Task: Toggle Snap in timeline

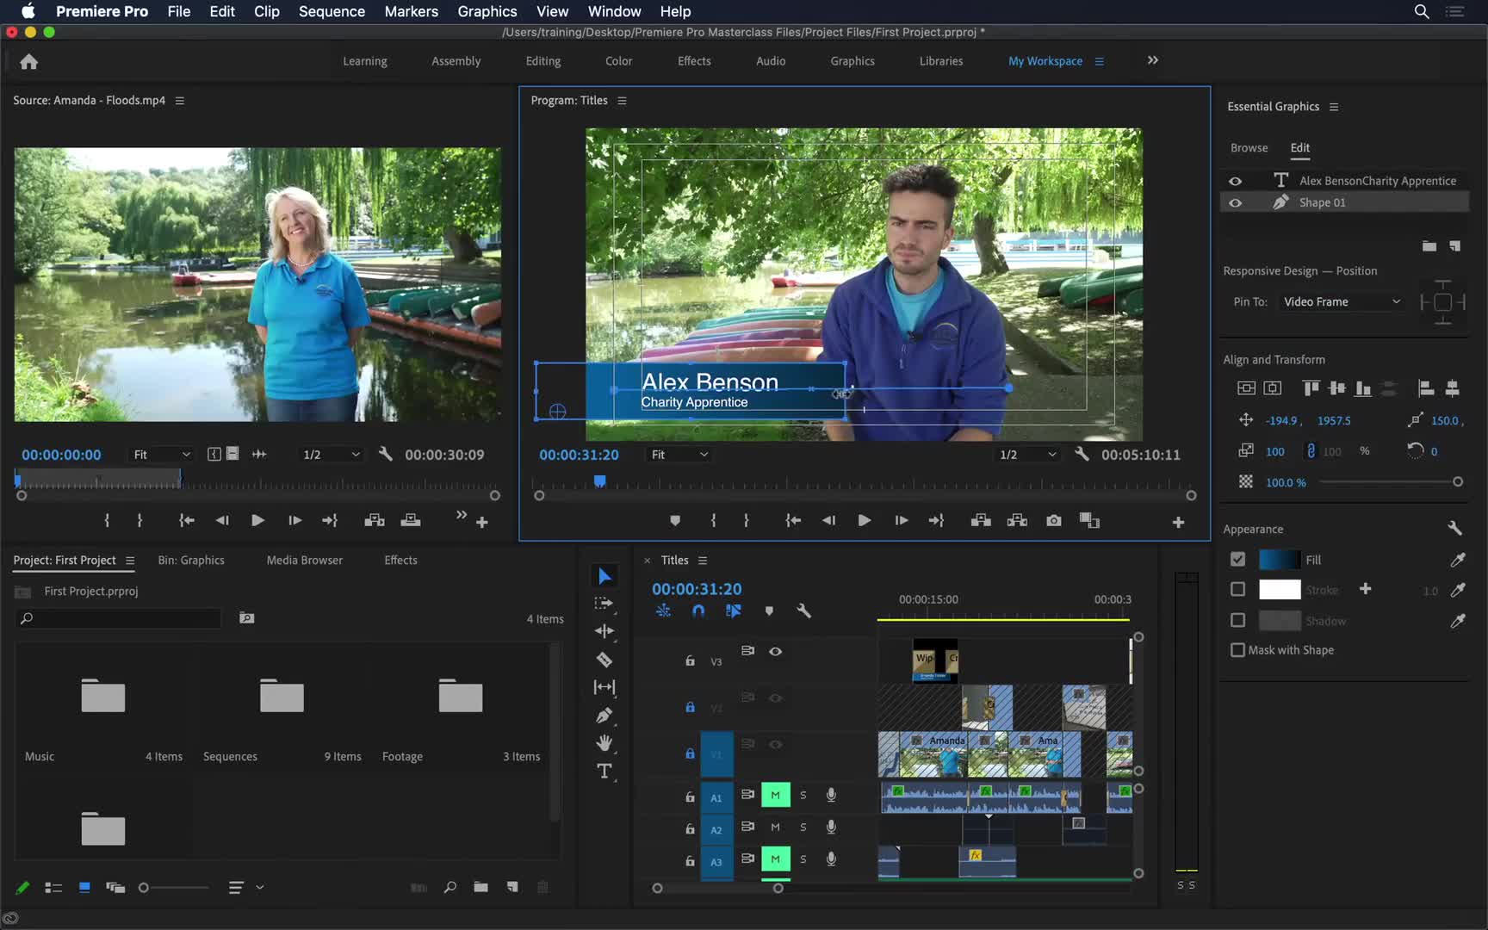Action: coord(698,611)
